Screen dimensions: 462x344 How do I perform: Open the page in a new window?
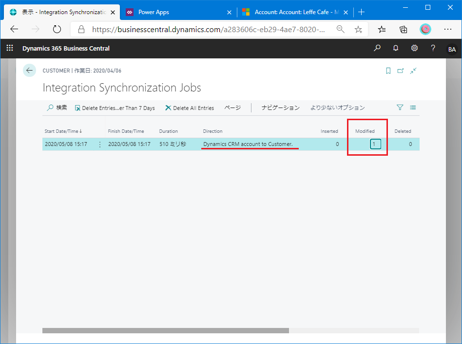tap(401, 71)
